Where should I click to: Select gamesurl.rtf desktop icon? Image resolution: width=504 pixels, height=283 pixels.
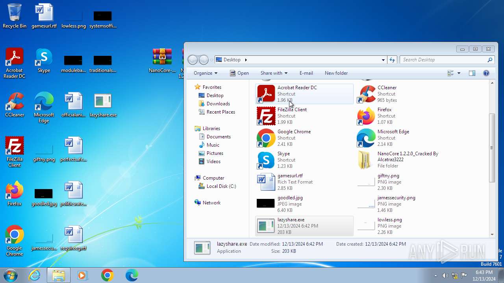pos(44,16)
